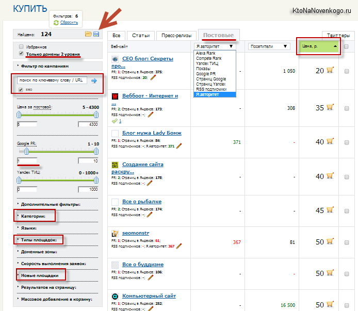Click pencil edit icon in СЕО блог row
Image resolution: width=358 pixels, height=311 pixels.
click(x=153, y=78)
